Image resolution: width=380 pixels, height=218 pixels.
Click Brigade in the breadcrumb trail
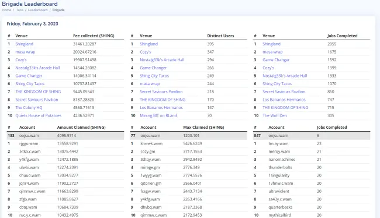58,10
